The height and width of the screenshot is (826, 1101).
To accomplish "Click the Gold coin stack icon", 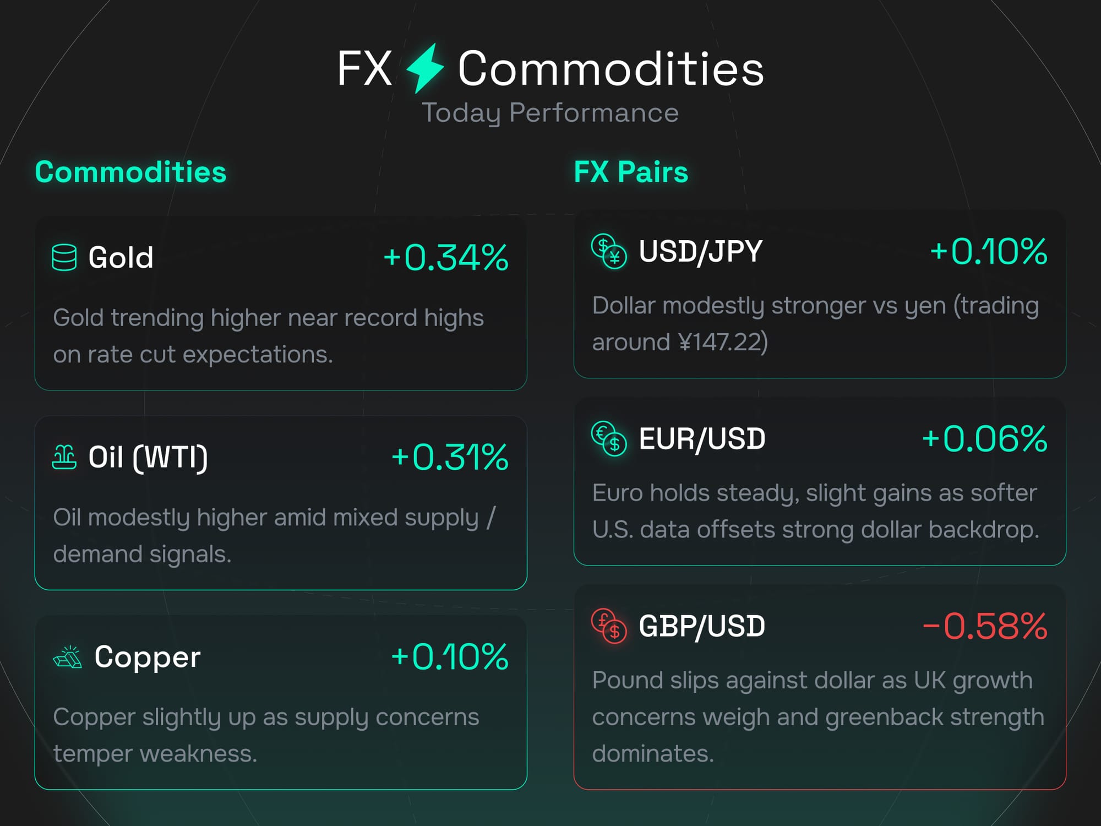I will pos(64,257).
